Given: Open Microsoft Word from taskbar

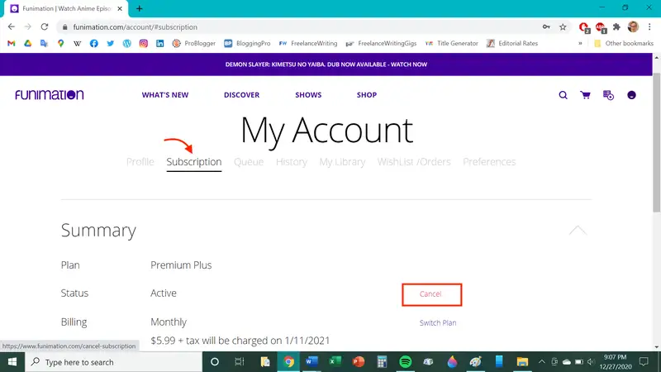Looking at the screenshot, I should coord(311,362).
